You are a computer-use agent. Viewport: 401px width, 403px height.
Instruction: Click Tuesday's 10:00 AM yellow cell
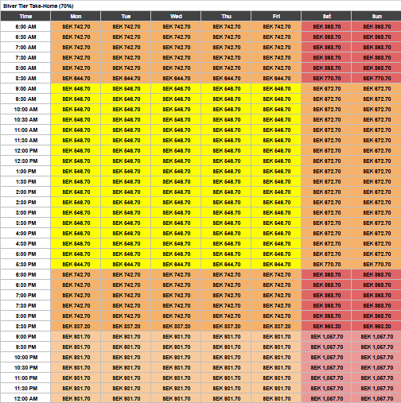tap(126, 110)
